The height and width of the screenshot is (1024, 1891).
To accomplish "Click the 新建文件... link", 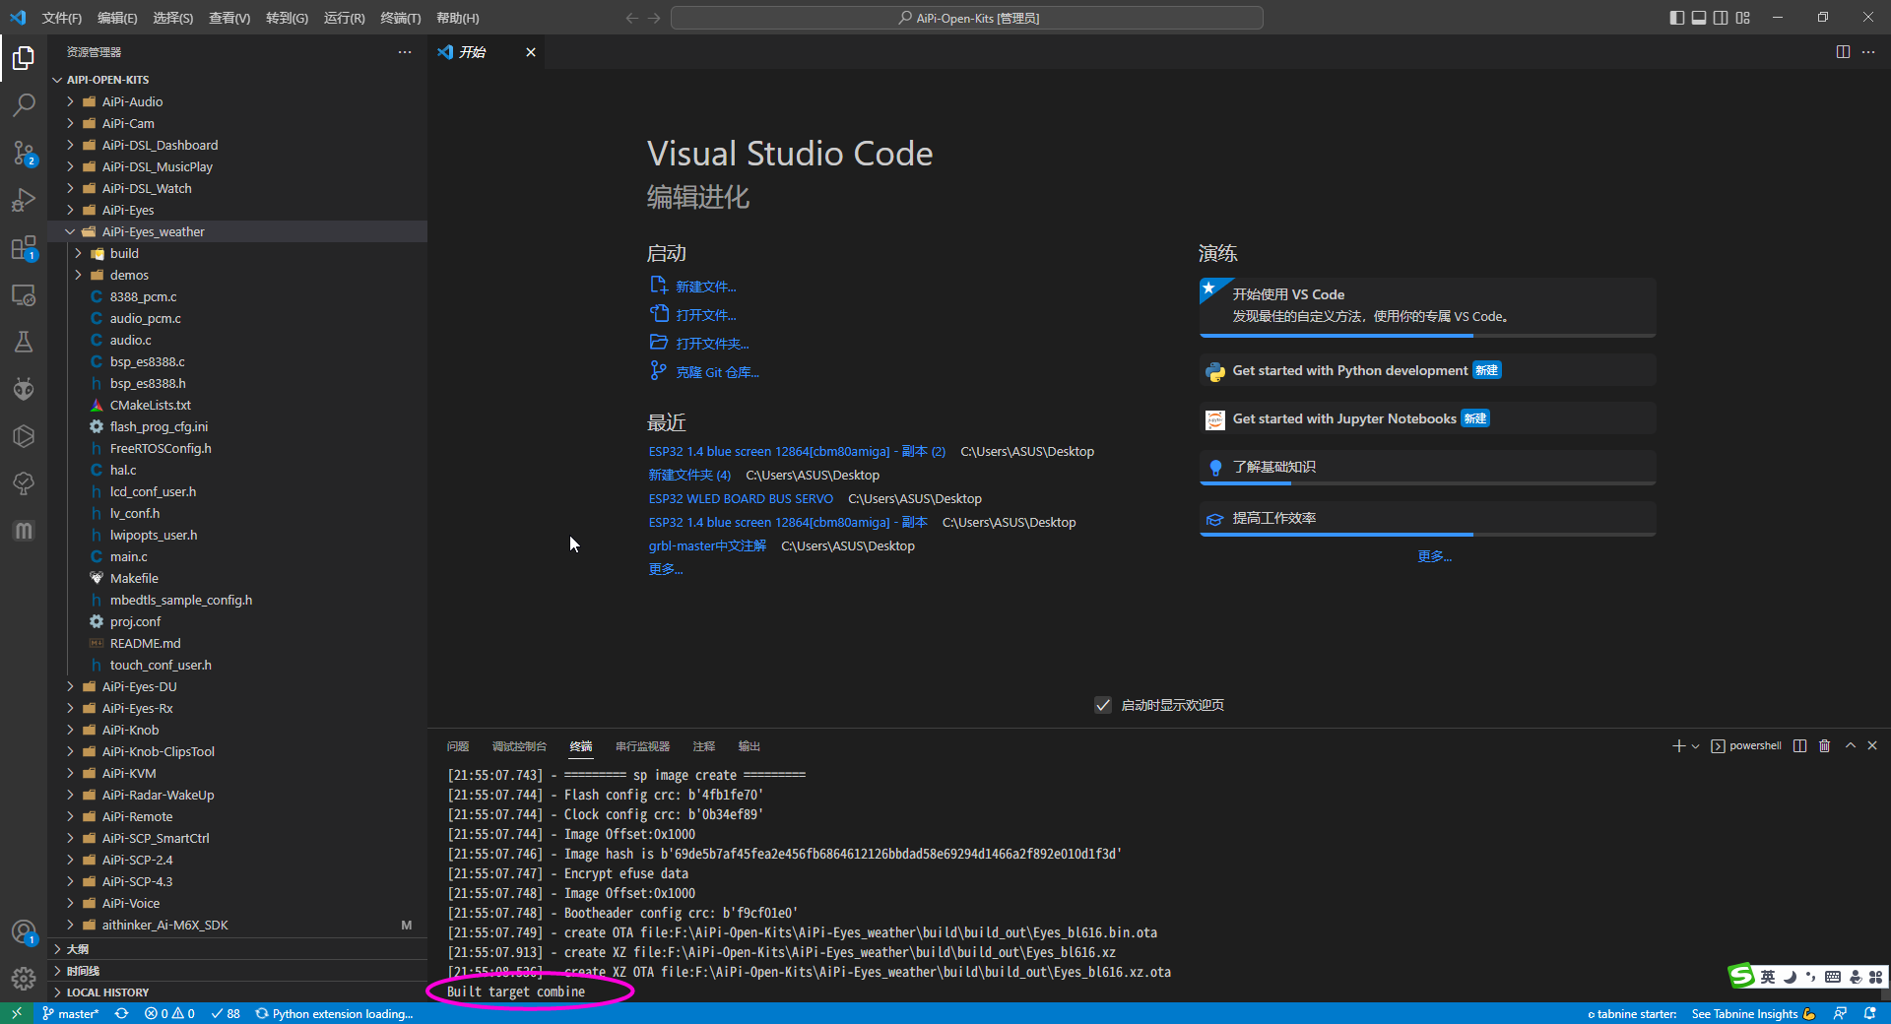I will click(706, 287).
